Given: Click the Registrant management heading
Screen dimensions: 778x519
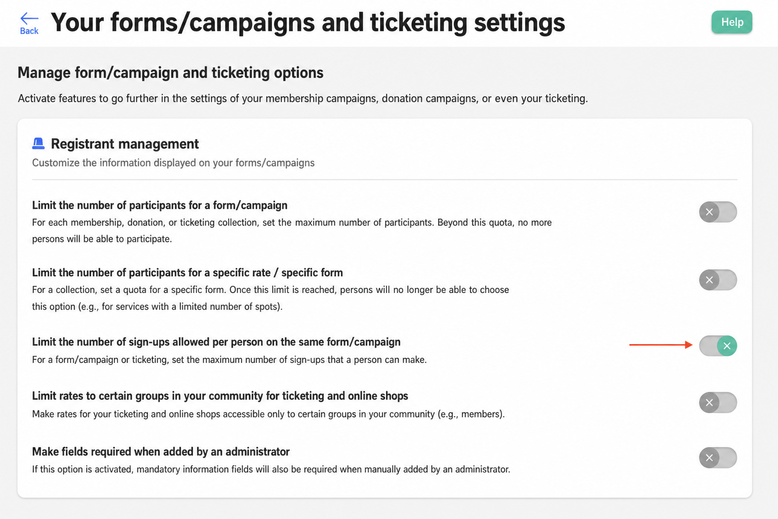Looking at the screenshot, I should [125, 144].
